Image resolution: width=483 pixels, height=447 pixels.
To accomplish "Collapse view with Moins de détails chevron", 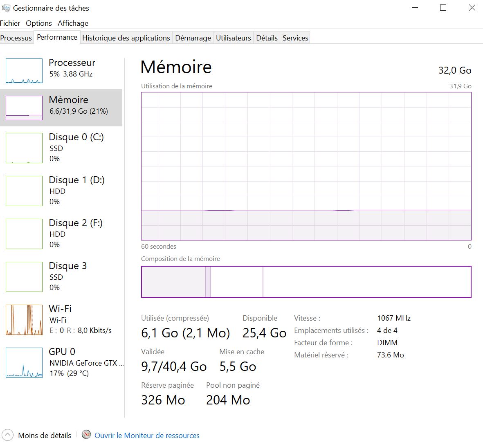I will [x=8, y=435].
